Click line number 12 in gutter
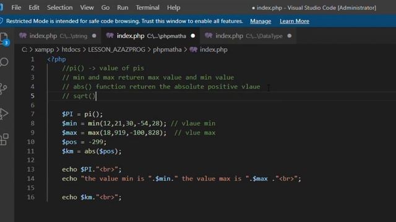This screenshot has height=222, width=396. tap(30, 160)
